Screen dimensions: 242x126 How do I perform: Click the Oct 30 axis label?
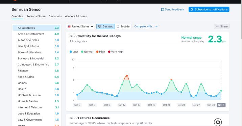(211, 105)
